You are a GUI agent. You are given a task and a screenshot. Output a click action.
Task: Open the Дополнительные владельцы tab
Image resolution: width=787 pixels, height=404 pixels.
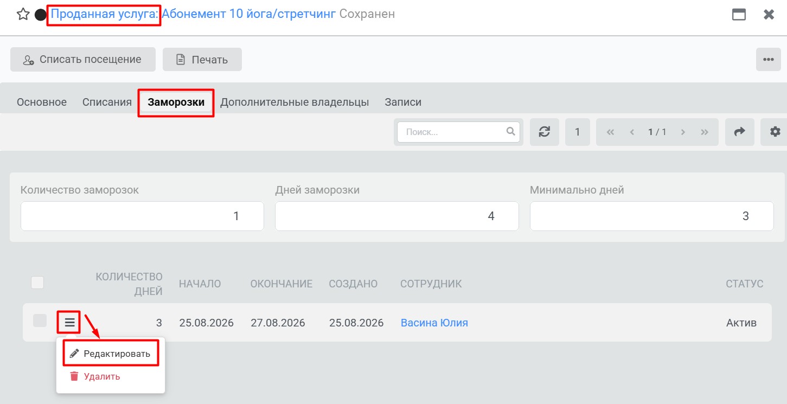click(295, 102)
